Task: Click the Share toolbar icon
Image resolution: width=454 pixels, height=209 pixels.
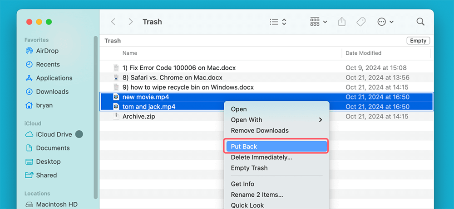Action: click(342, 22)
